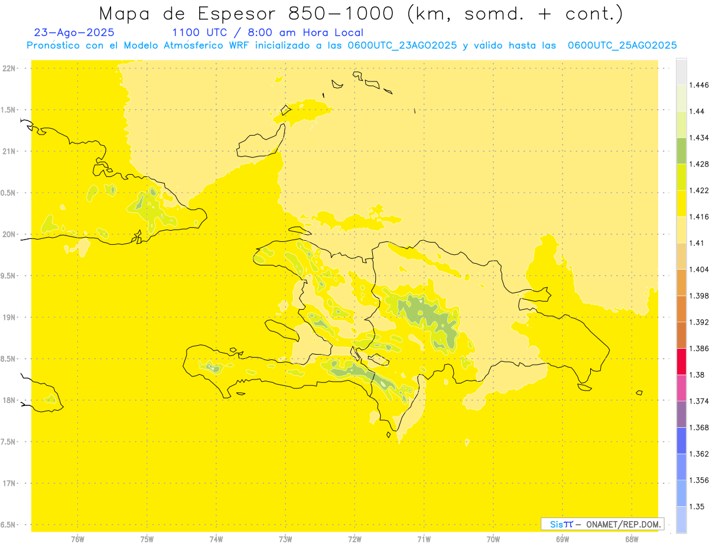The image size is (709, 547).
Task: Click the legend value 1.404
Action: coord(699,270)
